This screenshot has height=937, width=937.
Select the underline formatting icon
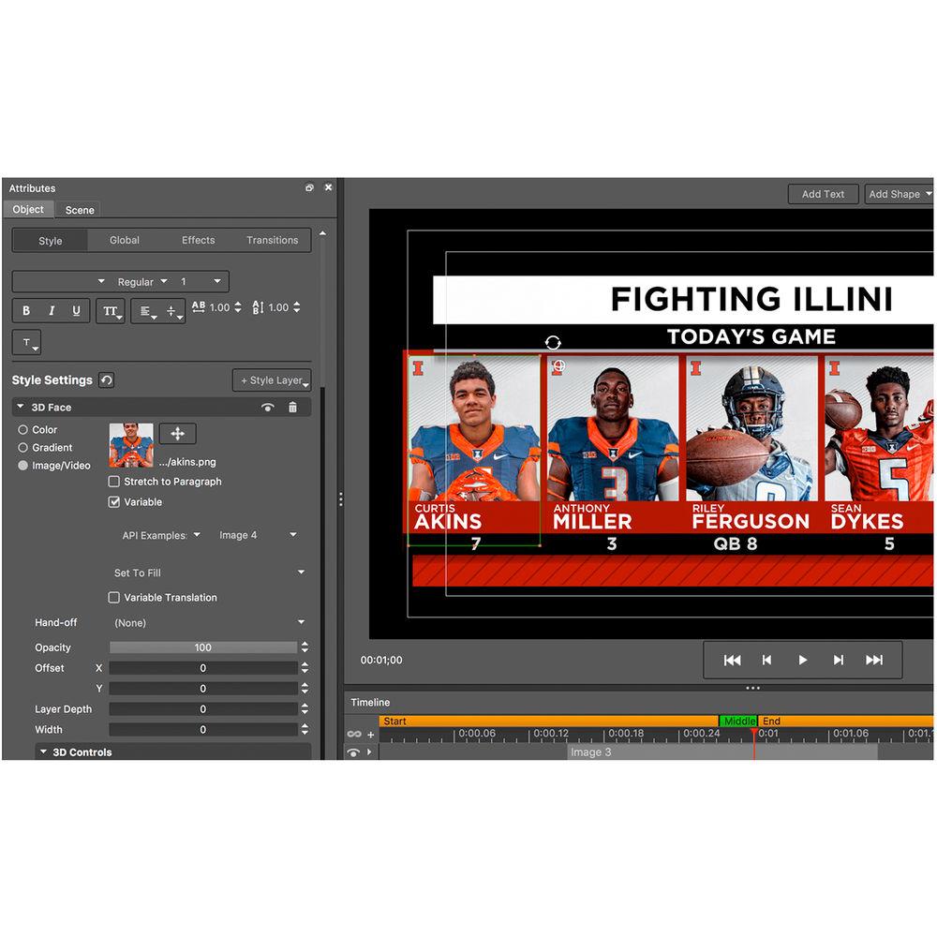click(75, 310)
